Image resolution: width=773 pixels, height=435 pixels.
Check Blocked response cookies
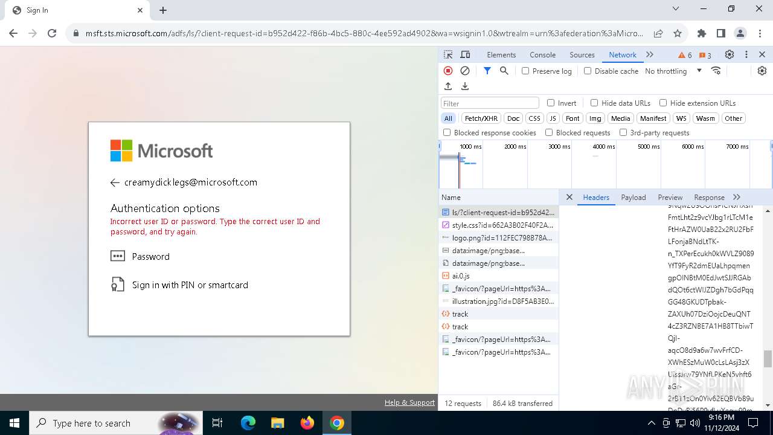[x=447, y=132]
